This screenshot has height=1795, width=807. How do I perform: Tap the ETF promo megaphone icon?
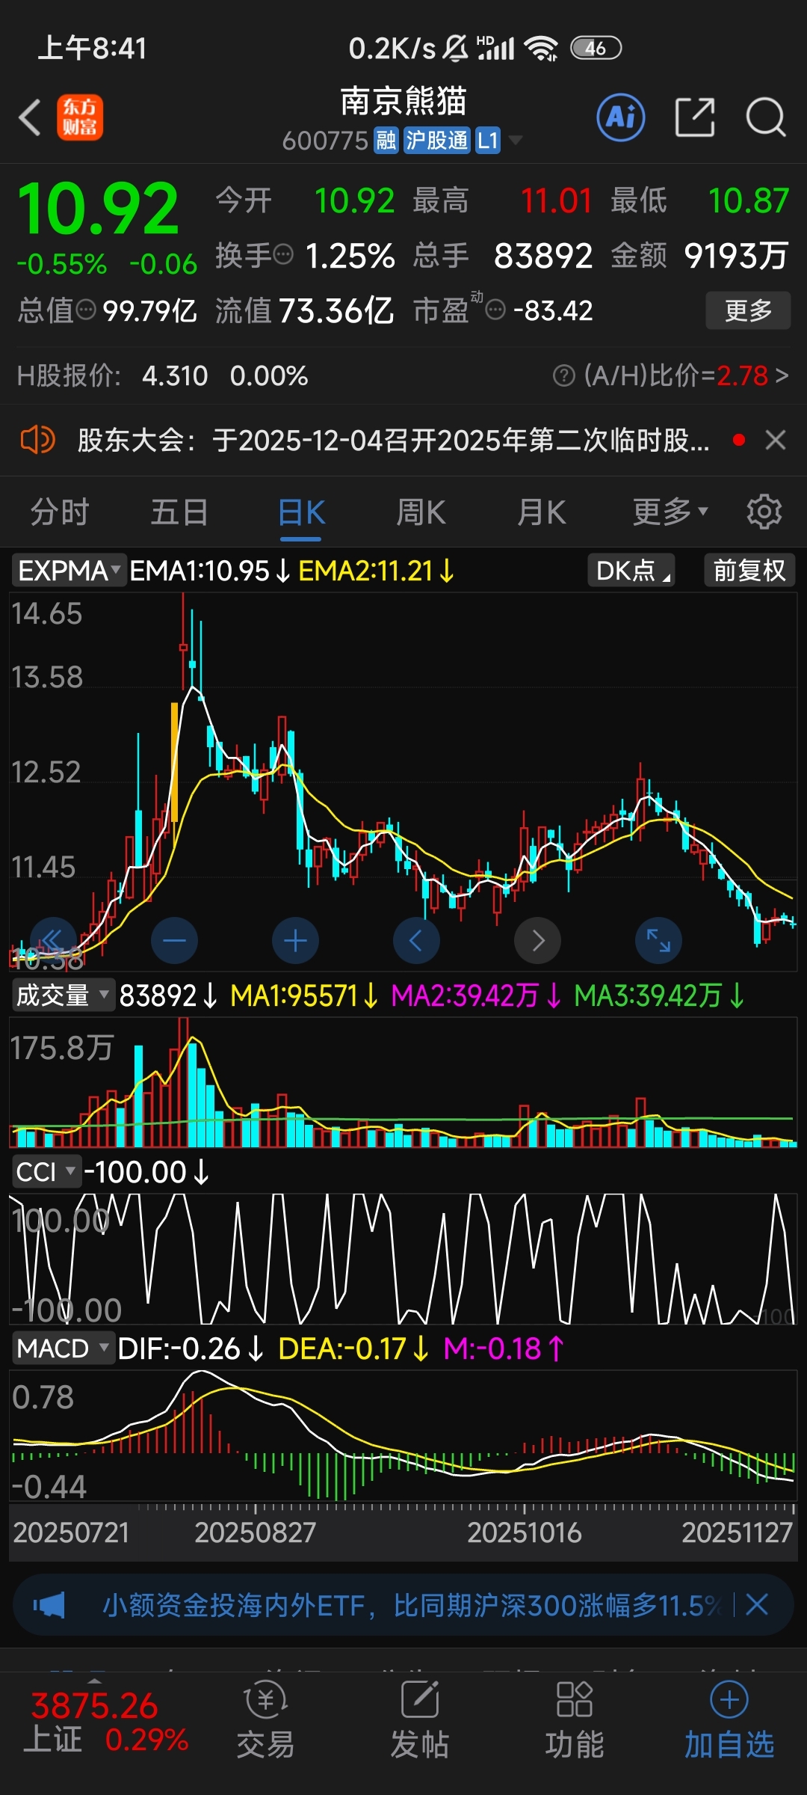(x=49, y=1604)
